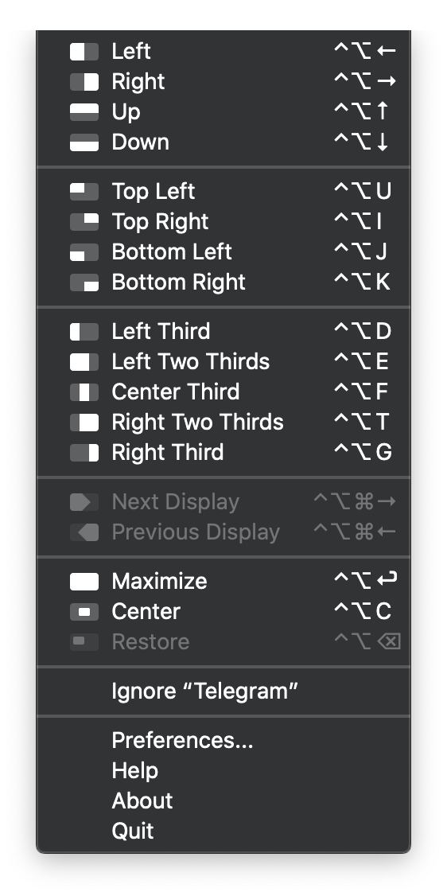Click the Left Two Thirds icon
447x896 pixels.
point(84,362)
